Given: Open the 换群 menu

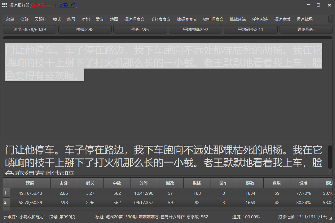Looking at the screenshot, I should 24,19.
